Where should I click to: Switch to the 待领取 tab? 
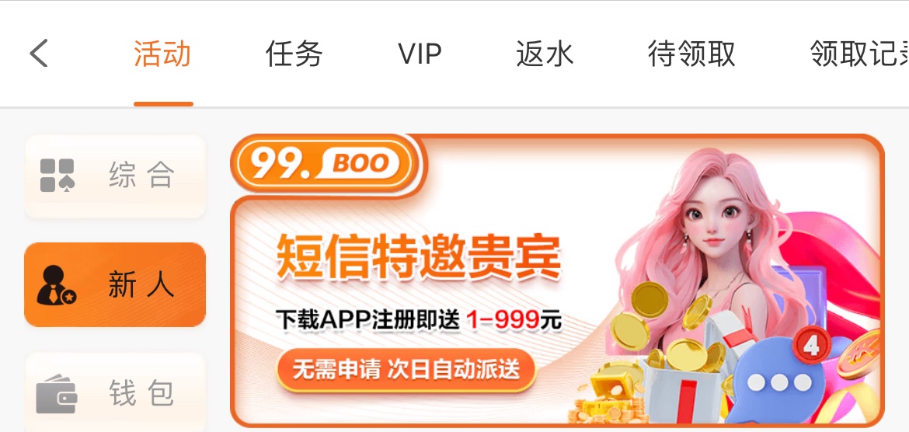coord(691,54)
